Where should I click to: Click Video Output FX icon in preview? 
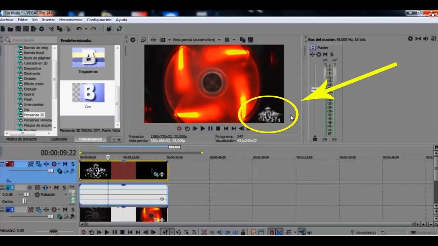point(153,40)
